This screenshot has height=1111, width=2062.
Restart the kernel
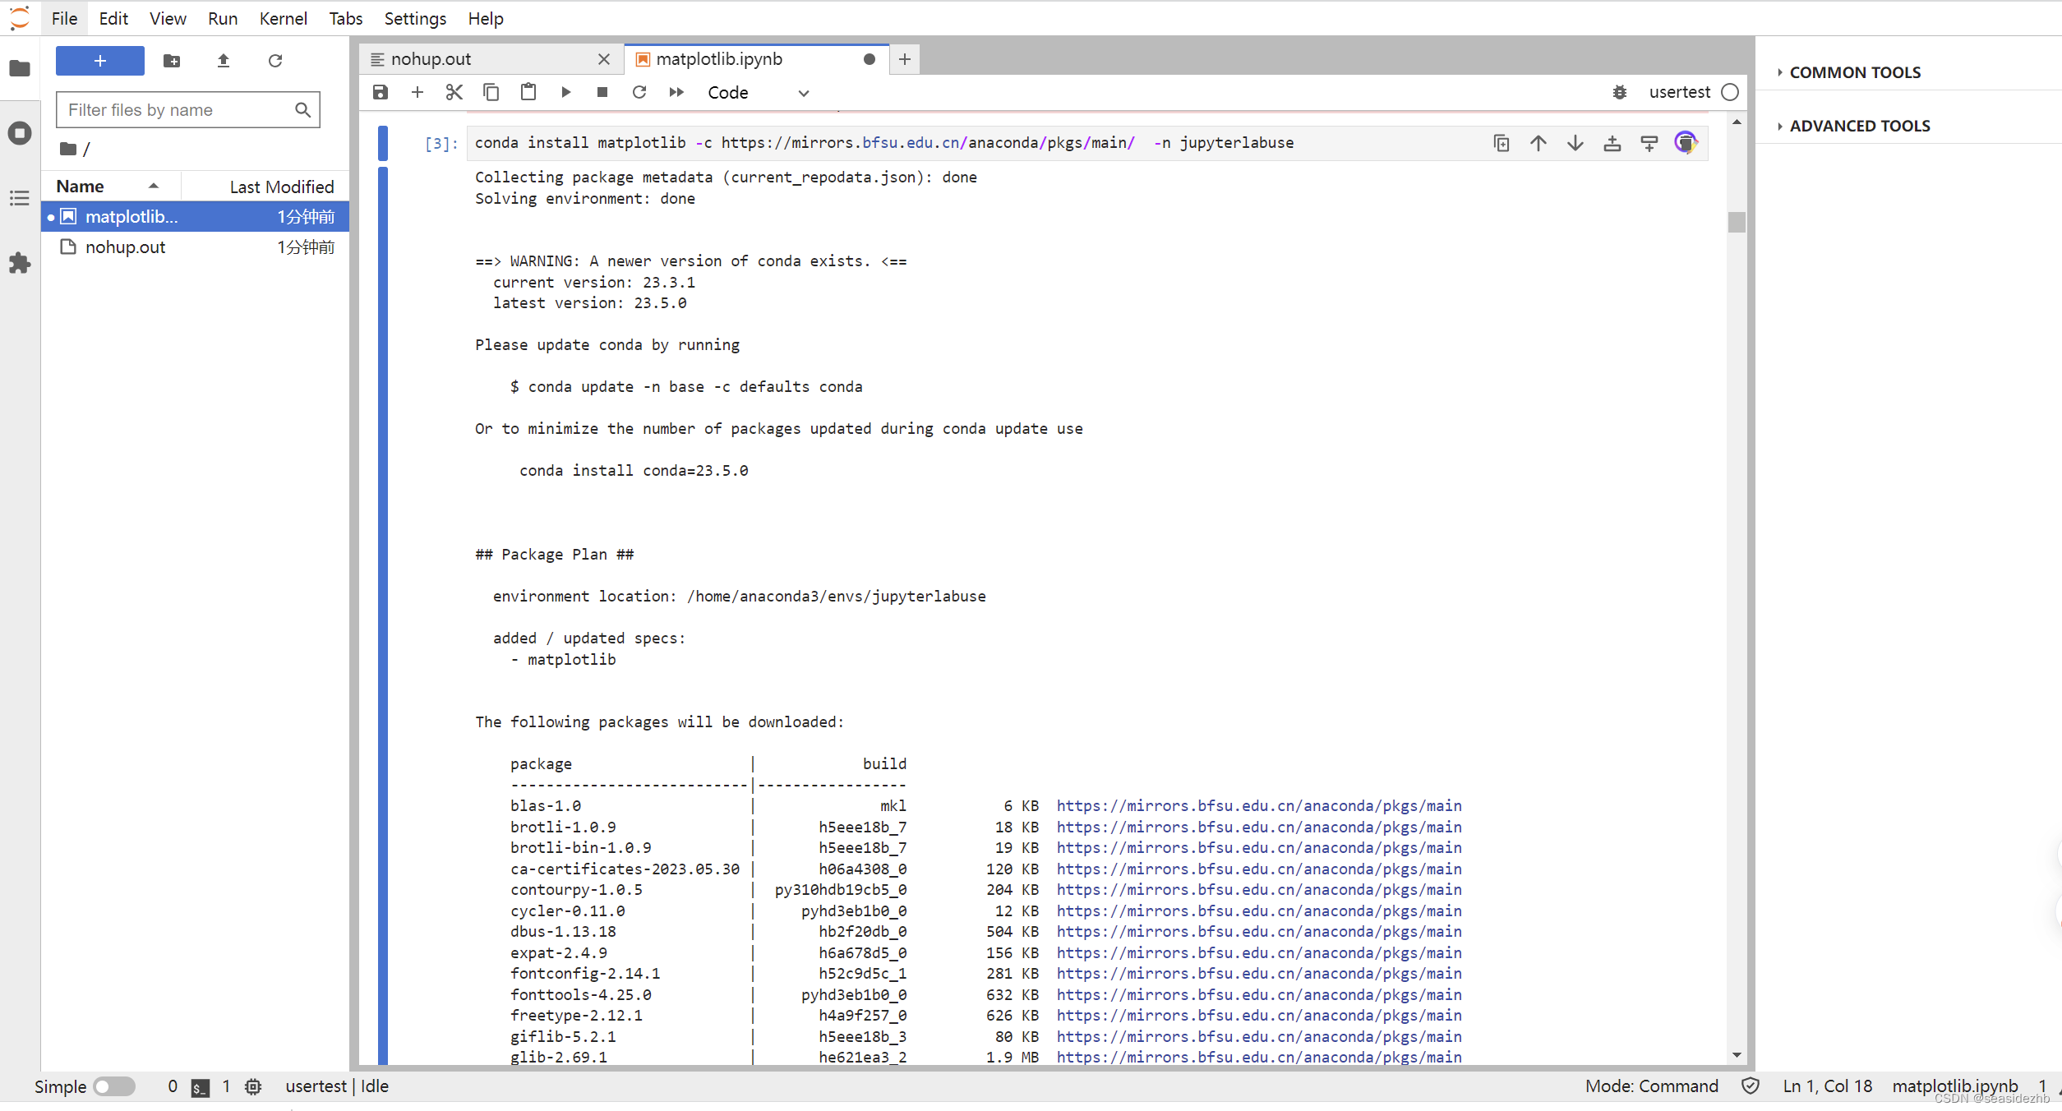coord(639,92)
